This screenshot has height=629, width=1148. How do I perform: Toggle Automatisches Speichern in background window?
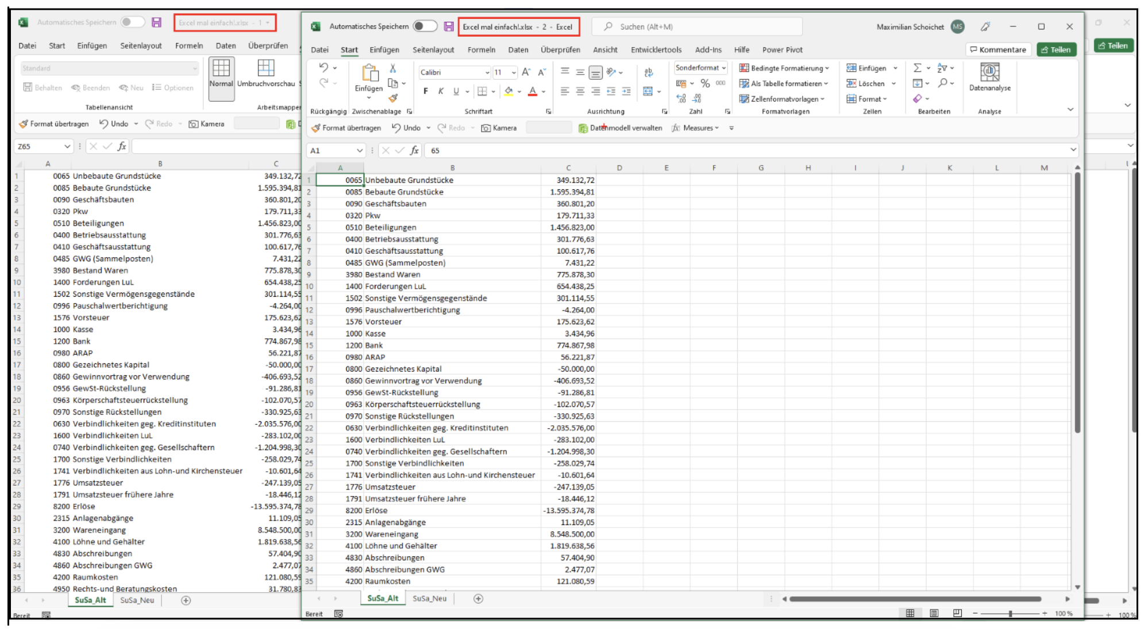pyautogui.click(x=133, y=22)
